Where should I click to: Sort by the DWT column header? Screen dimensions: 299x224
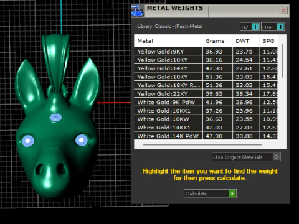(246, 41)
